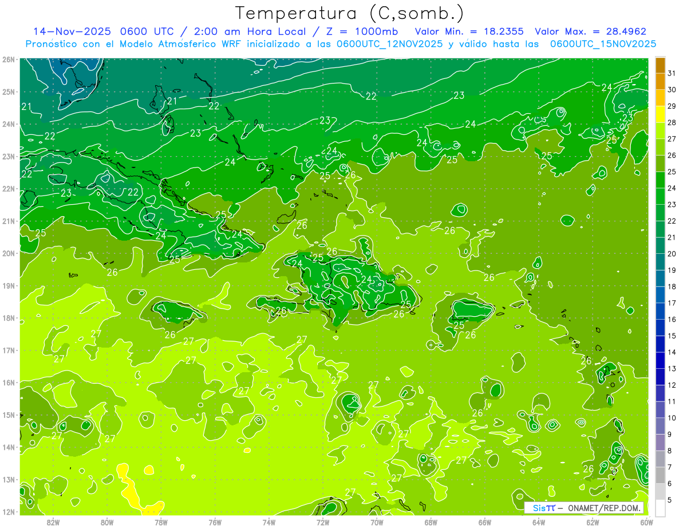687x530 pixels.
Task: Select the brown-orange legend band above 31
Action: 660,65
